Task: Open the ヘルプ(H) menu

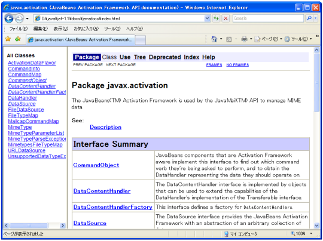Action: pos(135,29)
